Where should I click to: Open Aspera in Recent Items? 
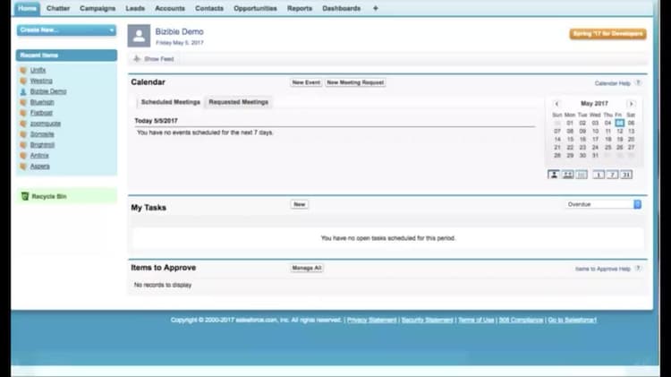(x=39, y=167)
